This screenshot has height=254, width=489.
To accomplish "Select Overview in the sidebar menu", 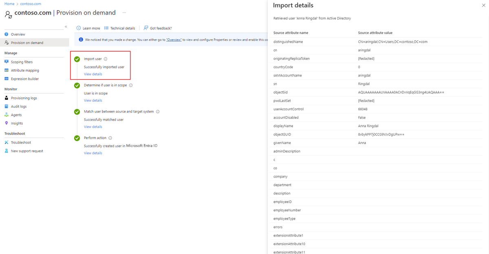I will [18, 35].
